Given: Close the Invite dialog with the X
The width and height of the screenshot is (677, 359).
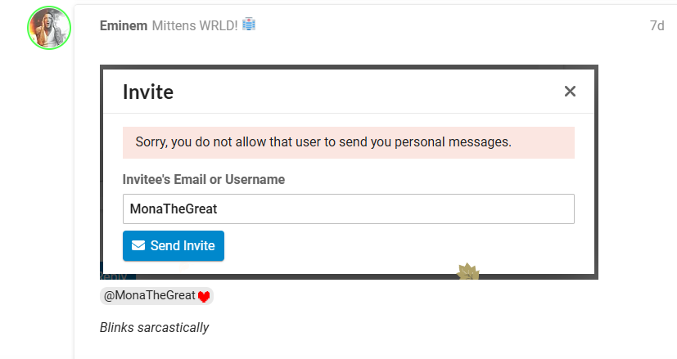Looking at the screenshot, I should click(571, 92).
